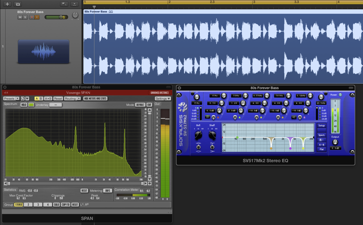
Task: Click SPAN horizontal scroll right arrow
Action: [146, 183]
